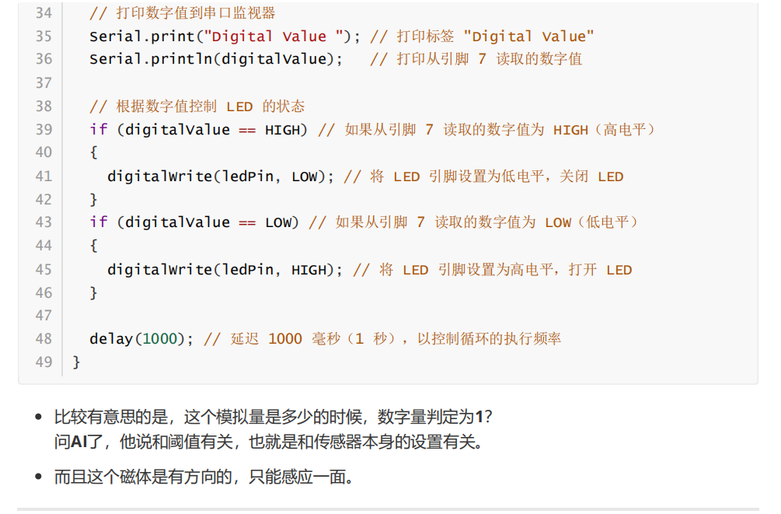781x514 pixels.
Task: Click the opening brace on line 40
Action: pos(94,152)
